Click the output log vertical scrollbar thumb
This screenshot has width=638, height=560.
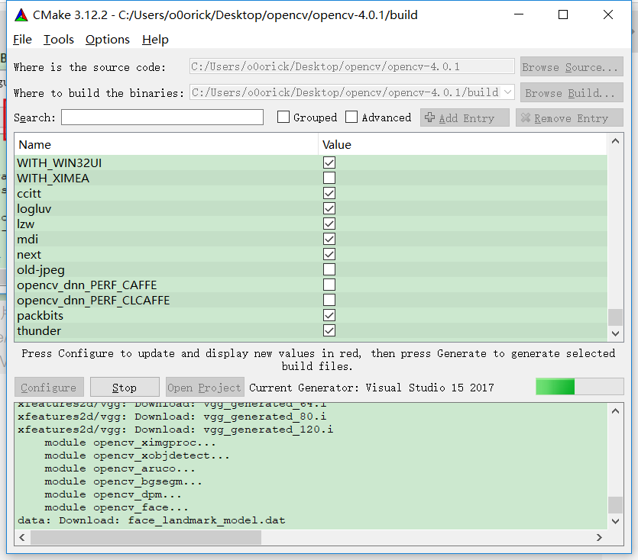615,505
